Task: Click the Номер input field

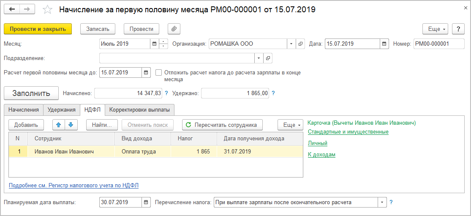Action: [x=438, y=44]
